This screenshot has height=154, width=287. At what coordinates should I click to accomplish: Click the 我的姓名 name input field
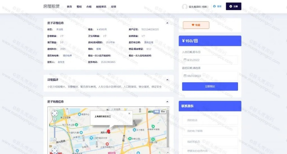(x=210, y=120)
